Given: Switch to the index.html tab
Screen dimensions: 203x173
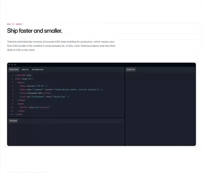Looking at the screenshot, I should point(14,69).
